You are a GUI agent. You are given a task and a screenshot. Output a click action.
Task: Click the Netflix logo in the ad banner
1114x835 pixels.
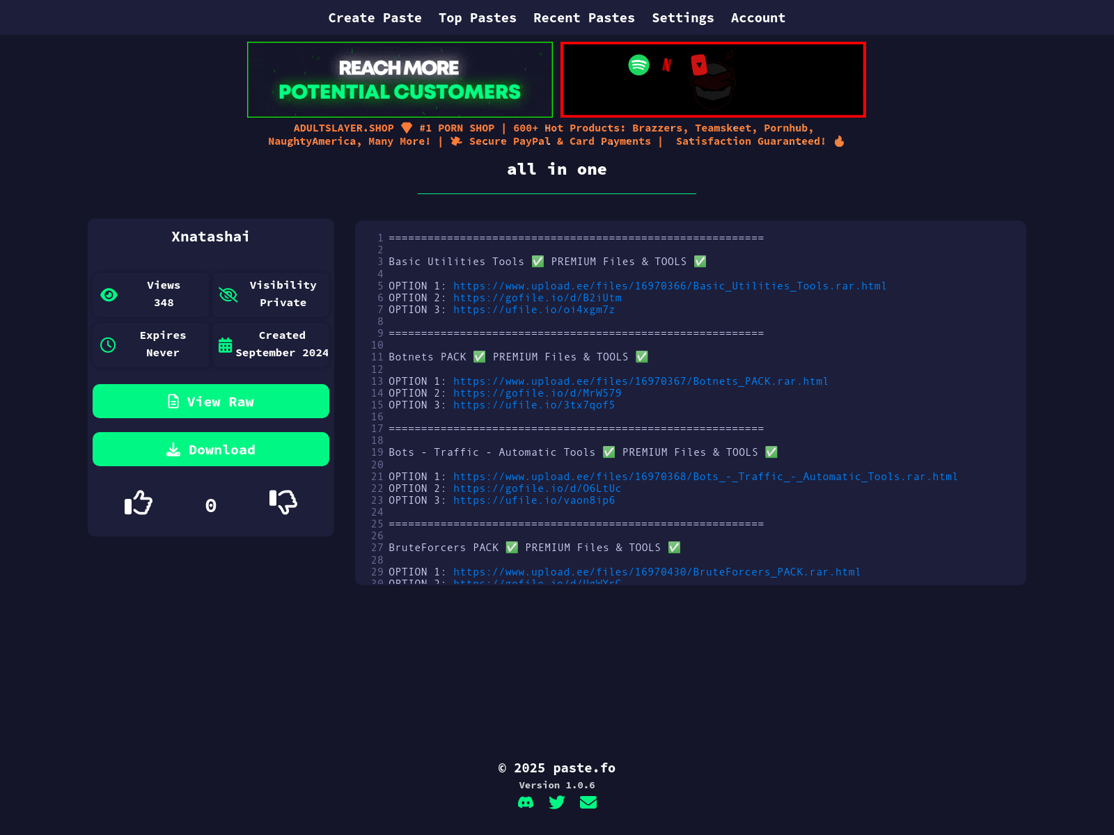pos(667,65)
